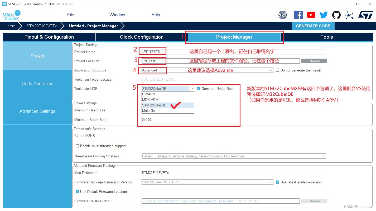Open the YouTube icon link
The image size is (376, 211).
point(311,15)
